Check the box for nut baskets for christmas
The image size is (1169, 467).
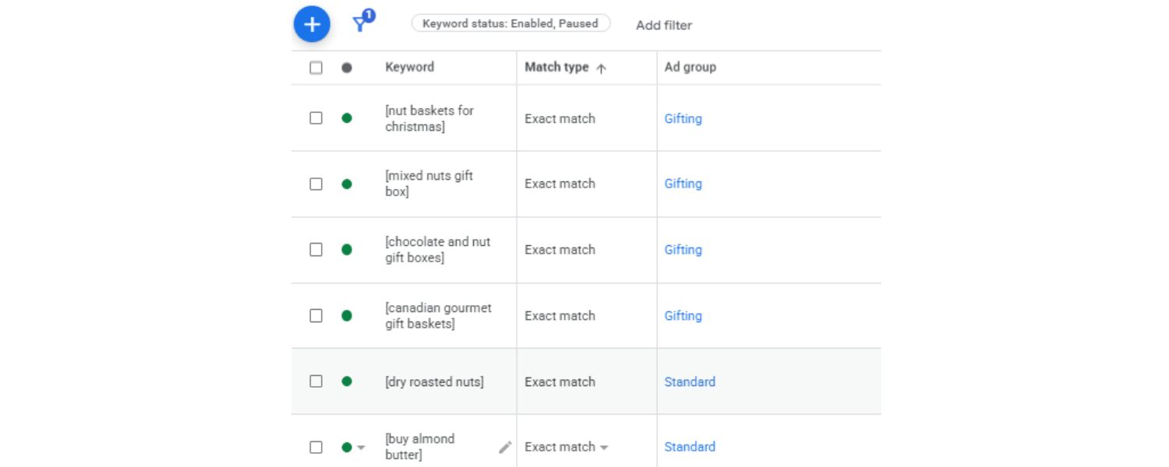tap(316, 118)
